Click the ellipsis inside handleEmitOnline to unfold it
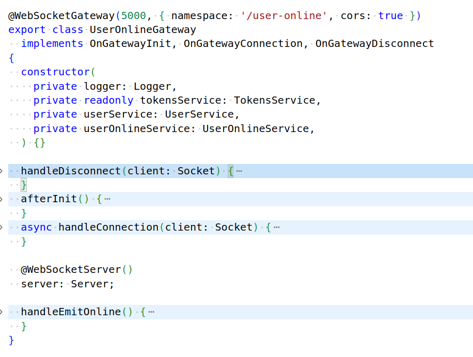This screenshot has height=357, width=473. [151, 312]
